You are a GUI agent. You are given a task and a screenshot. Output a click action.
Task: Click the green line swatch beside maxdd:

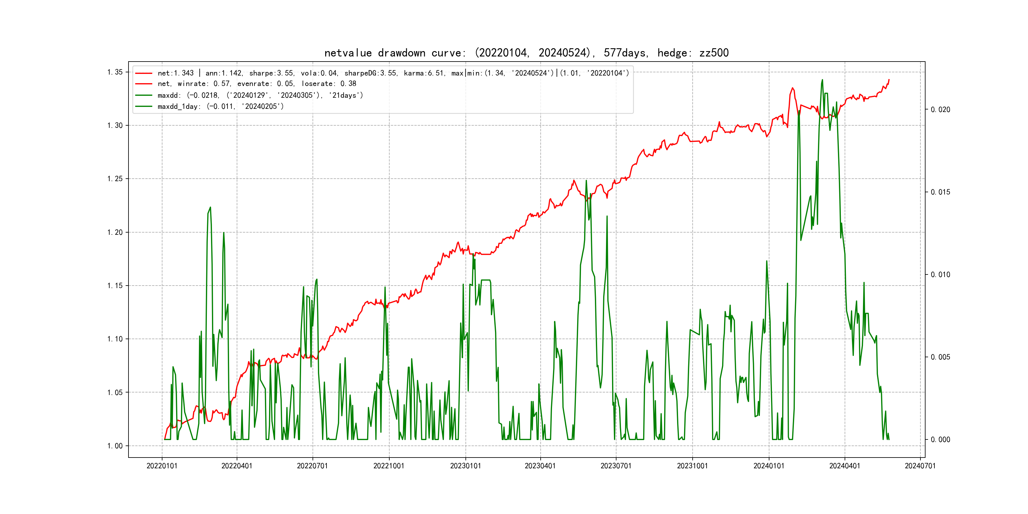tap(144, 96)
